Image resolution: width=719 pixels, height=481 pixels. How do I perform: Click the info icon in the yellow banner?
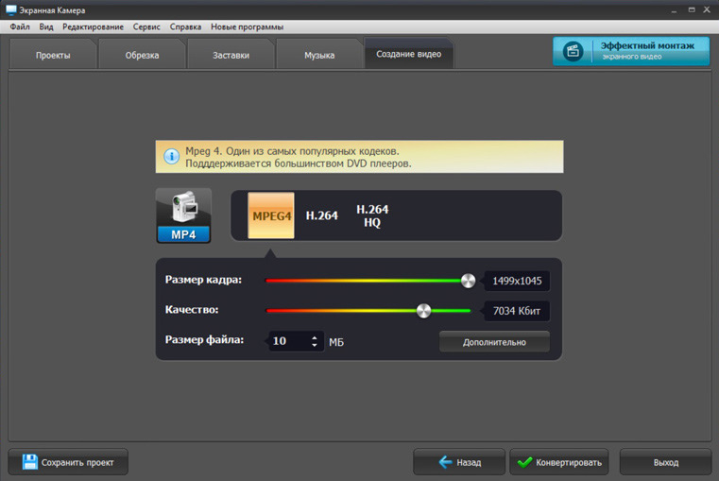(x=172, y=156)
